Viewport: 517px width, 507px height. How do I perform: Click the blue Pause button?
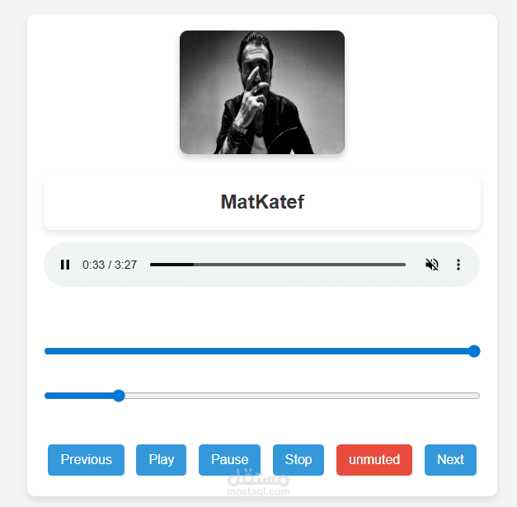click(229, 460)
